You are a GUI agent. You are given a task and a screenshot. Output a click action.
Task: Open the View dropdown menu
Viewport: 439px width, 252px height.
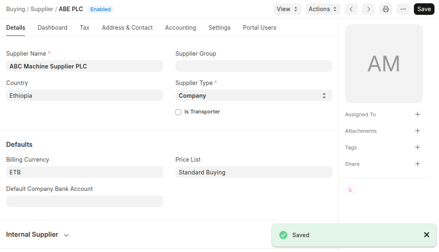pos(287,9)
